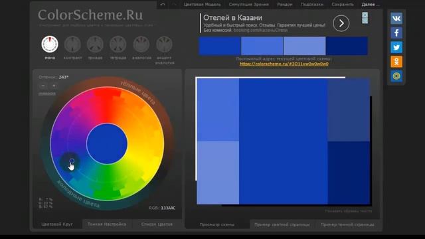Open the Далее menu
Viewport: 425px width, 239px height.
tap(371, 5)
